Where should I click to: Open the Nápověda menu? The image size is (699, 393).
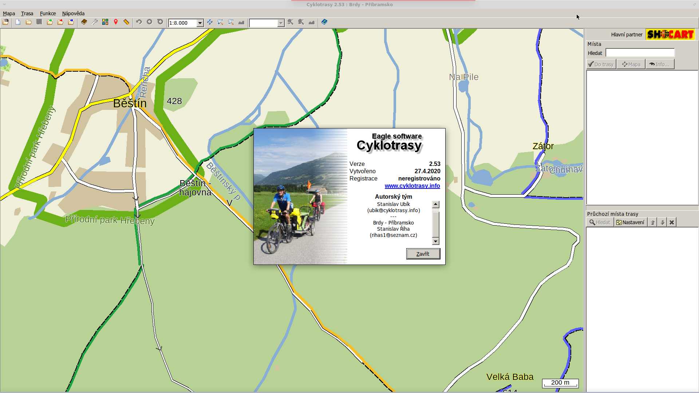[x=73, y=13]
